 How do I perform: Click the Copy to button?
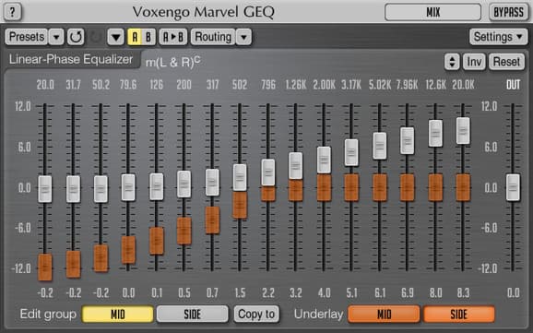[256, 314]
